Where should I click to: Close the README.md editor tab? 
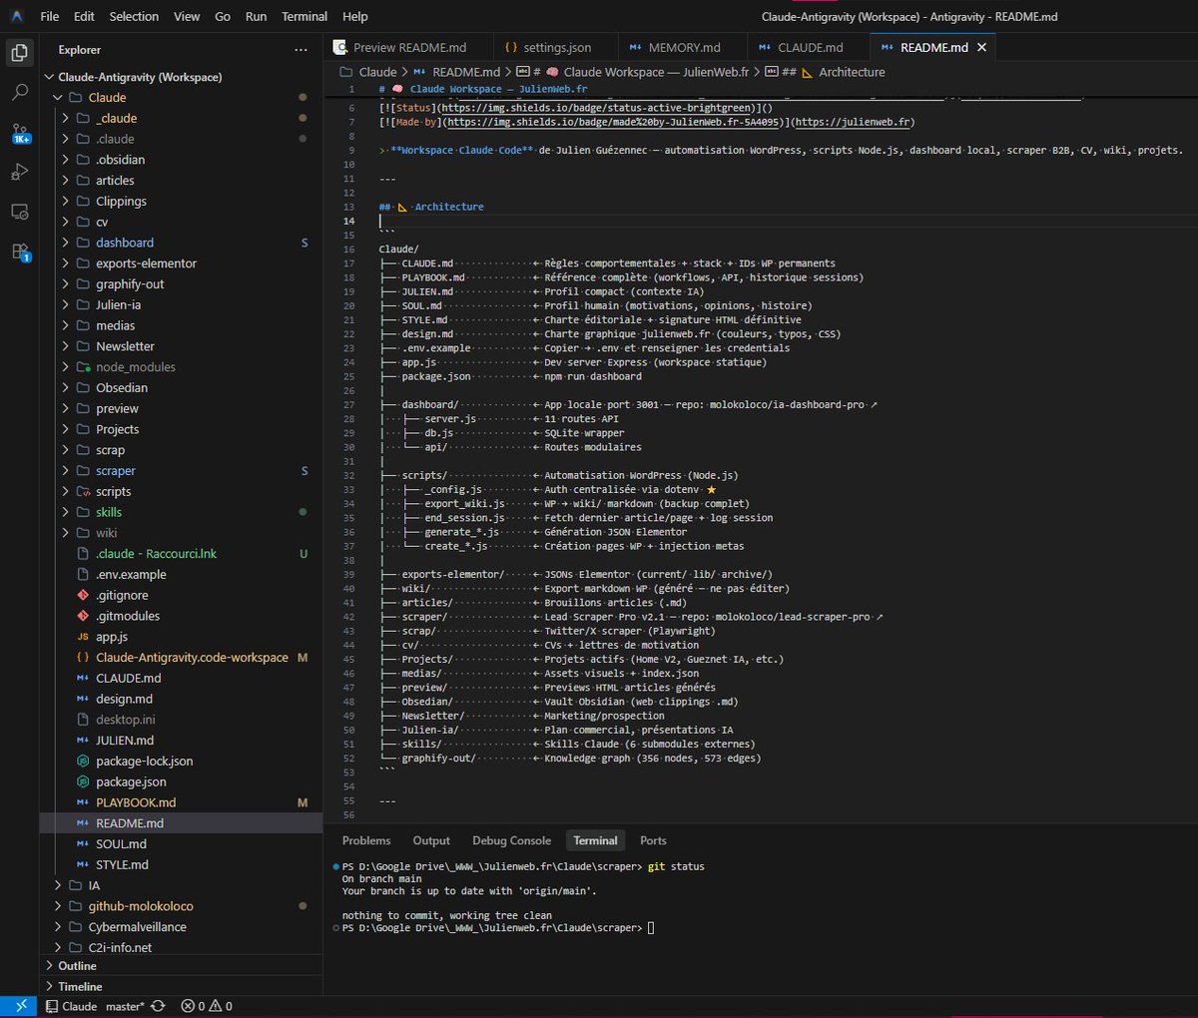(x=981, y=47)
